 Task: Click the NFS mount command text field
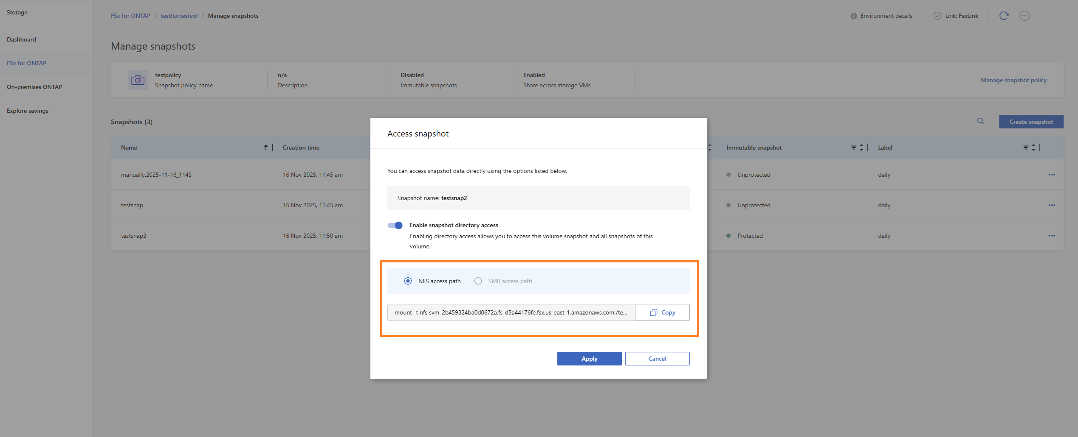[x=511, y=312]
